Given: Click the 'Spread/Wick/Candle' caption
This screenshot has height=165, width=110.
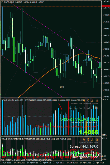Looking at the screenshot, I should [89, 143].
